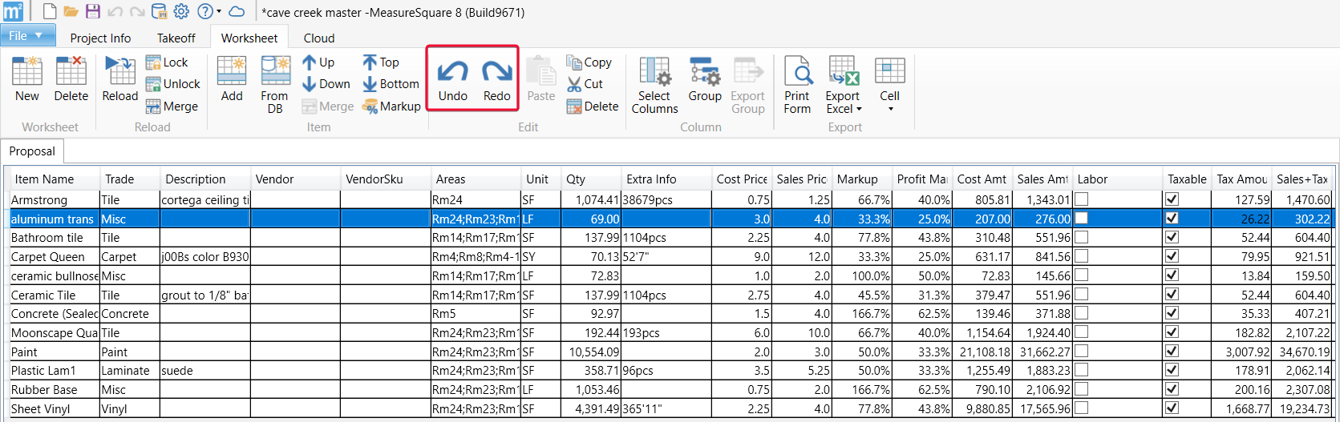Toggle Labor checkbox for Rubber Base row
The width and height of the screenshot is (1340, 422).
[1082, 389]
